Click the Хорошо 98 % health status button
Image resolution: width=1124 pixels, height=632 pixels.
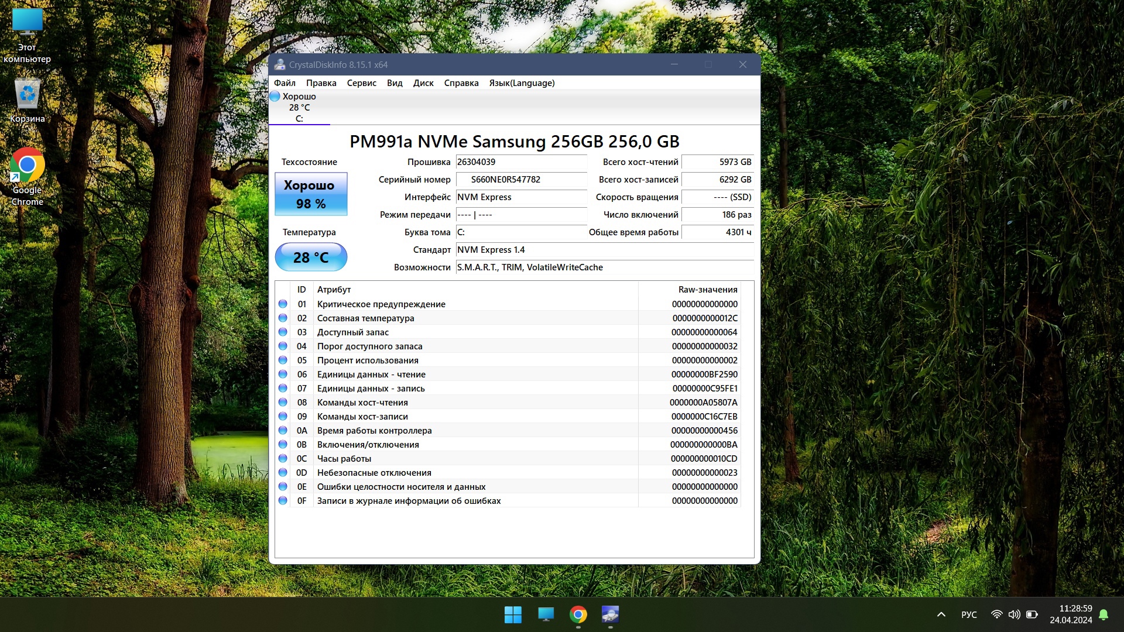tap(311, 194)
